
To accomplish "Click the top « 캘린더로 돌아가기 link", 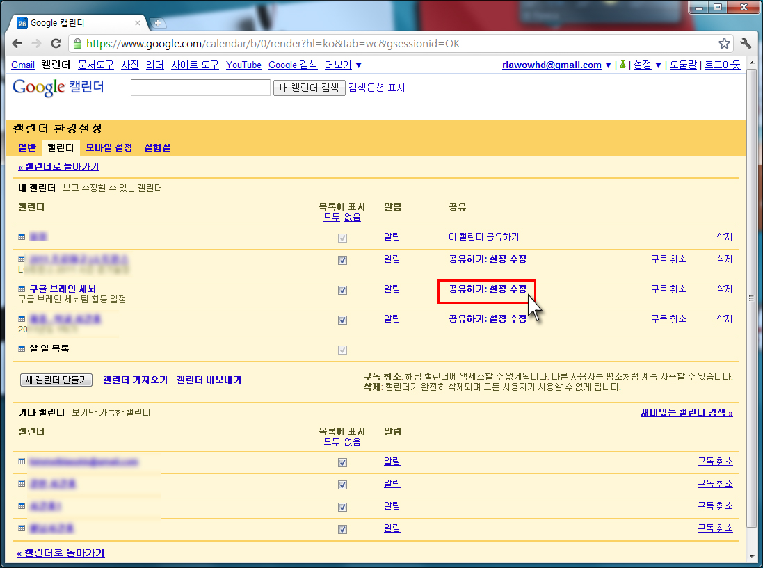I will pyautogui.click(x=58, y=166).
